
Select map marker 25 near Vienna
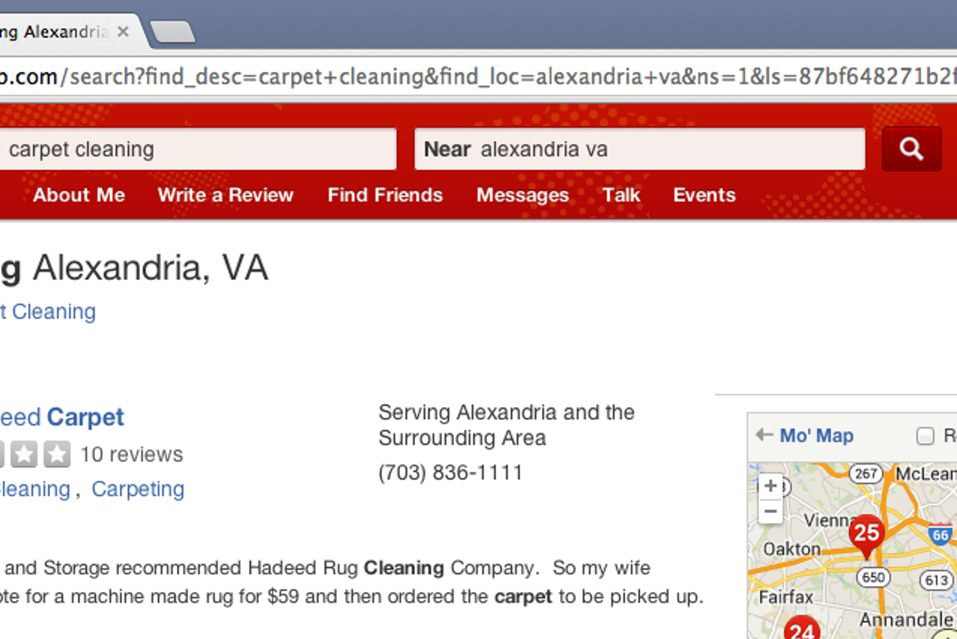[x=866, y=534]
